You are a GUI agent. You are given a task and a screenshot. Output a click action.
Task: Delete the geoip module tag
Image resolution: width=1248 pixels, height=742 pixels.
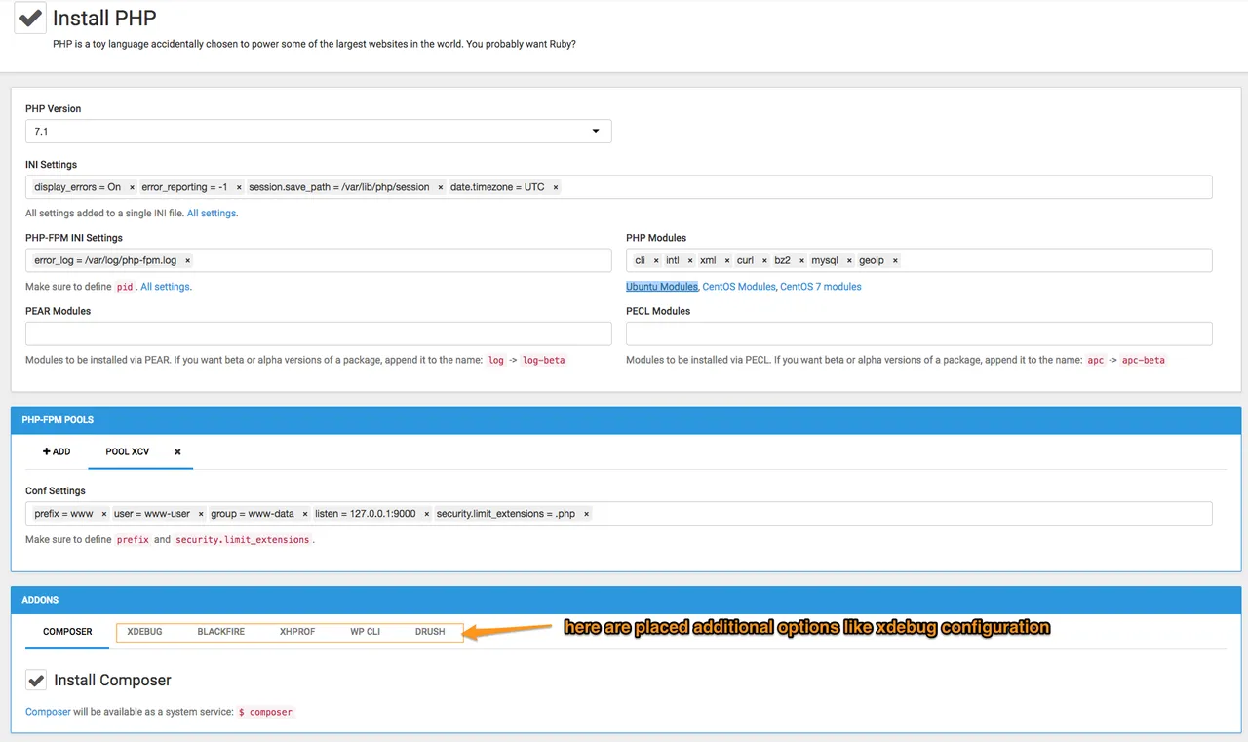[x=895, y=260]
